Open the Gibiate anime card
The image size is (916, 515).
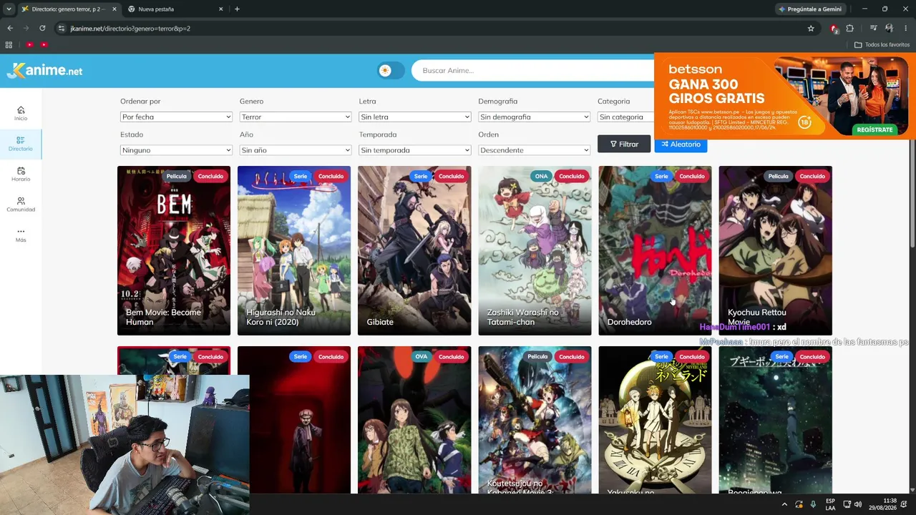pos(414,250)
